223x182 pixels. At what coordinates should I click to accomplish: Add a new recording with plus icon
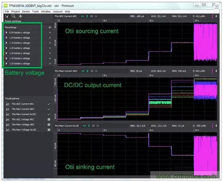49,27
